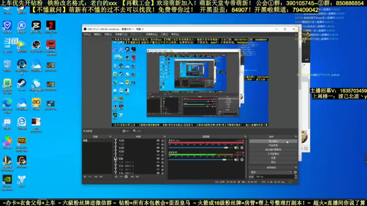Move selected scene down arrow
Viewport: 367px width, 206px height.
click(101, 177)
